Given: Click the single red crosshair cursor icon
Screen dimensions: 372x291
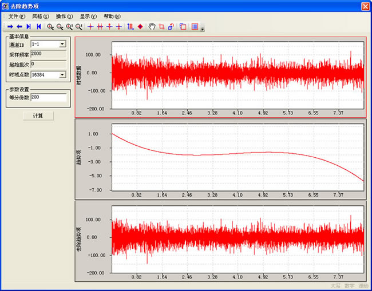Looking at the screenshot, I should click(x=90, y=26).
